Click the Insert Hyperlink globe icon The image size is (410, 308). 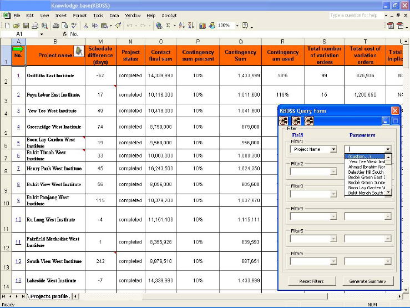(x=159, y=26)
